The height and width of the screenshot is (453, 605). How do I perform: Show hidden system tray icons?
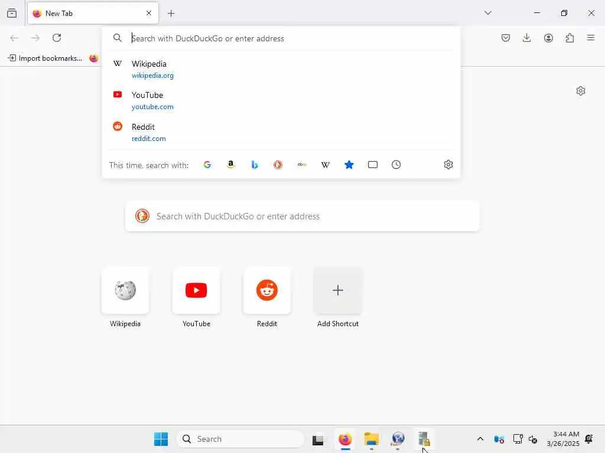tap(480, 439)
